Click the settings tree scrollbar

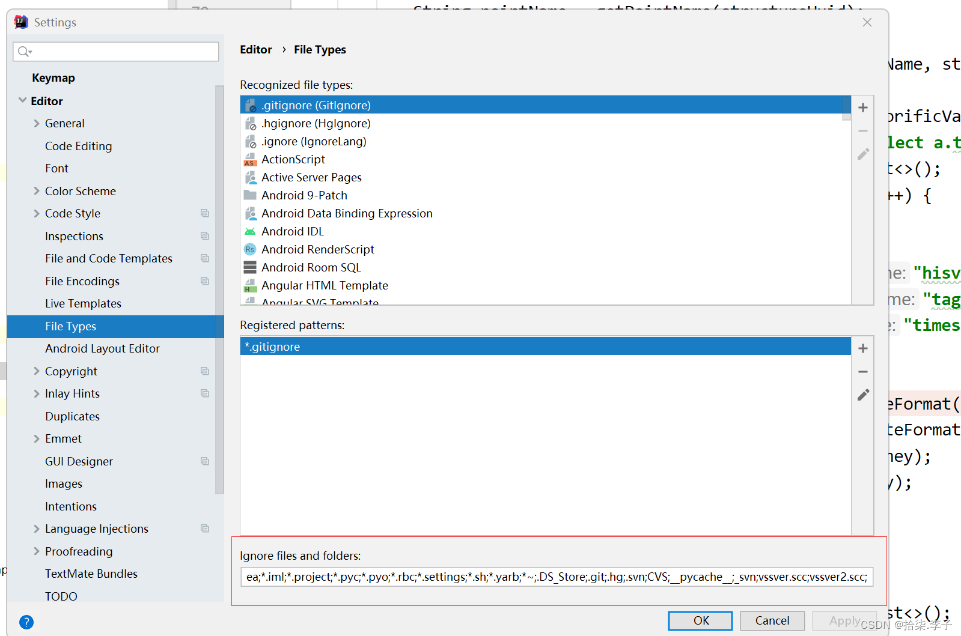[219, 289]
